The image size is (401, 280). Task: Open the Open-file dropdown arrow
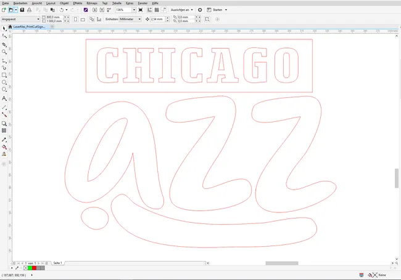click(x=16, y=10)
